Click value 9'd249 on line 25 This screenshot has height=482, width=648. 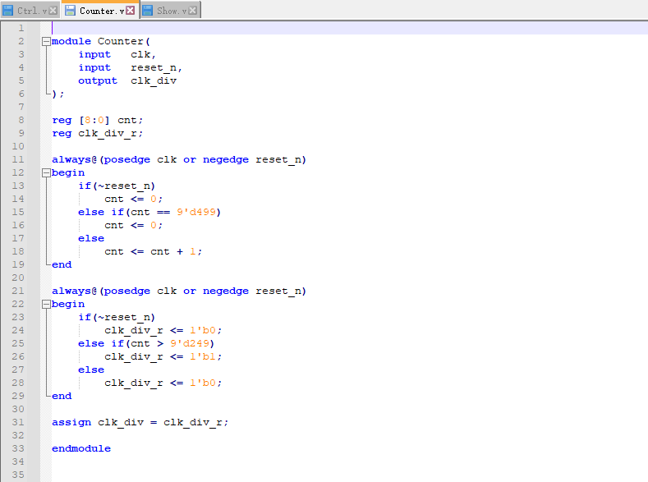pyautogui.click(x=190, y=343)
